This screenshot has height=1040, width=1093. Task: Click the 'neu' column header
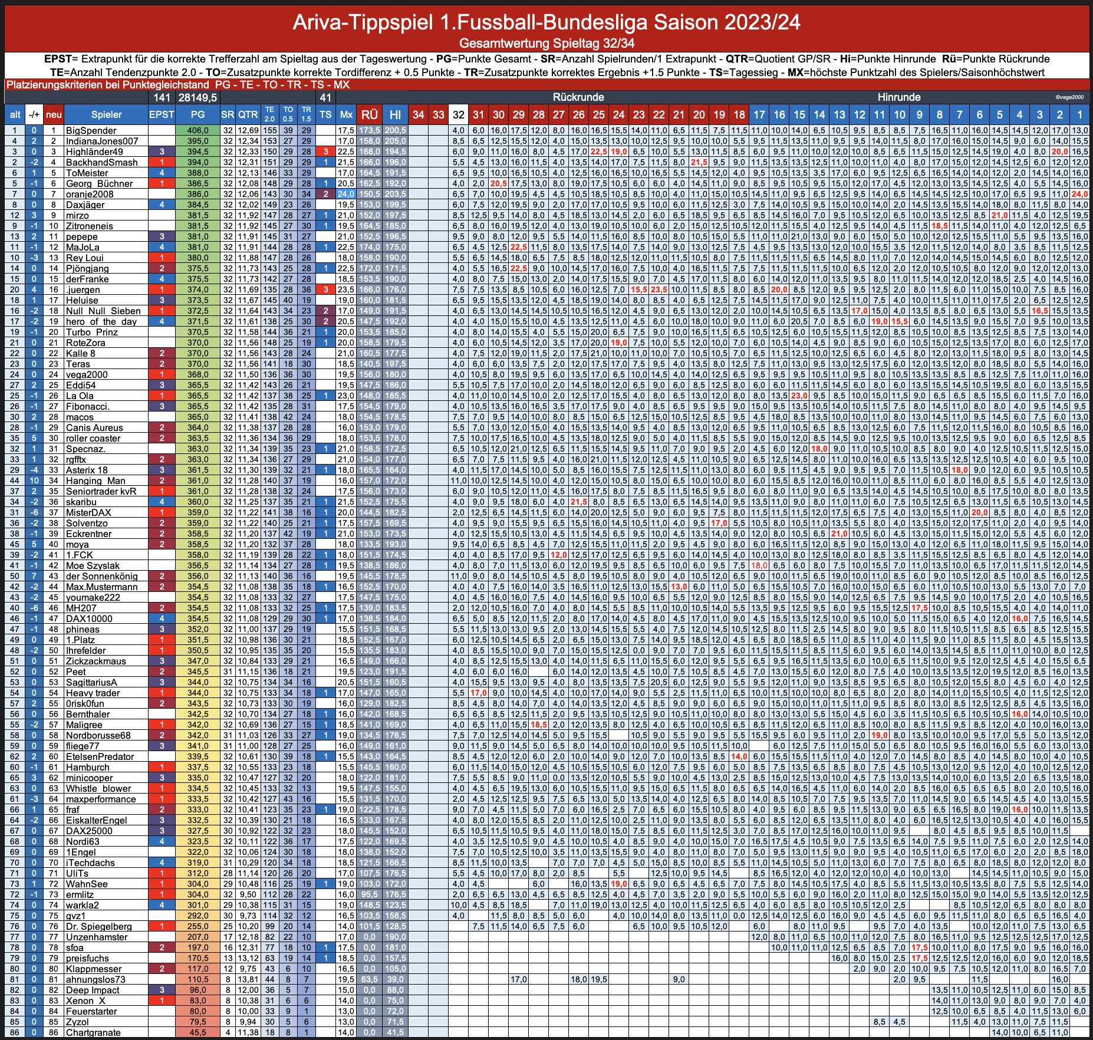coord(54,114)
